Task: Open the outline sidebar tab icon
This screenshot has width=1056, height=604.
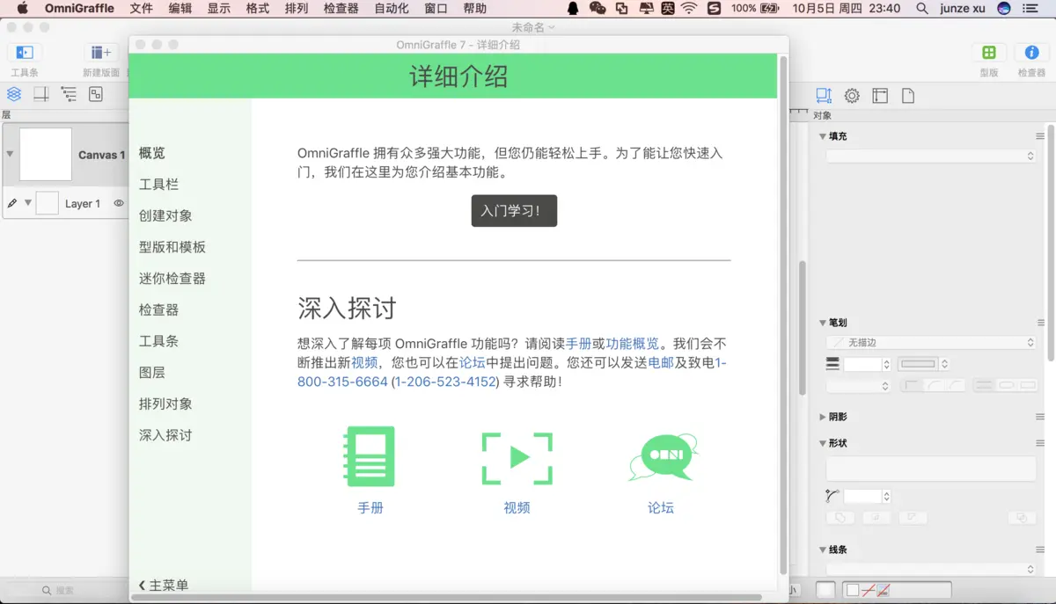Action: point(69,95)
